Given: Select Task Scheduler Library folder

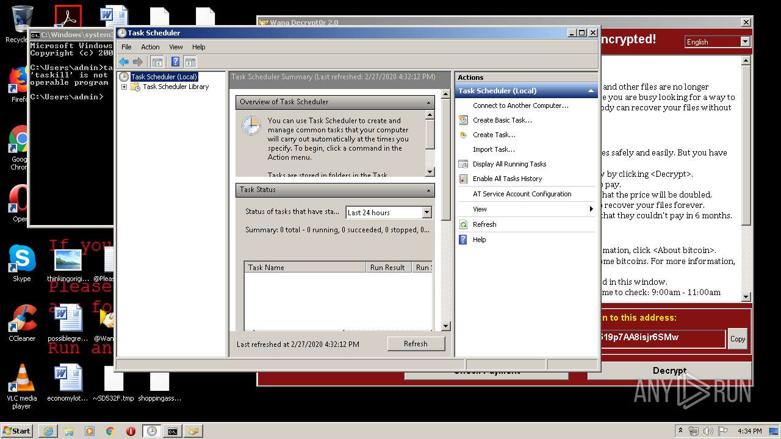Looking at the screenshot, I should tap(176, 87).
